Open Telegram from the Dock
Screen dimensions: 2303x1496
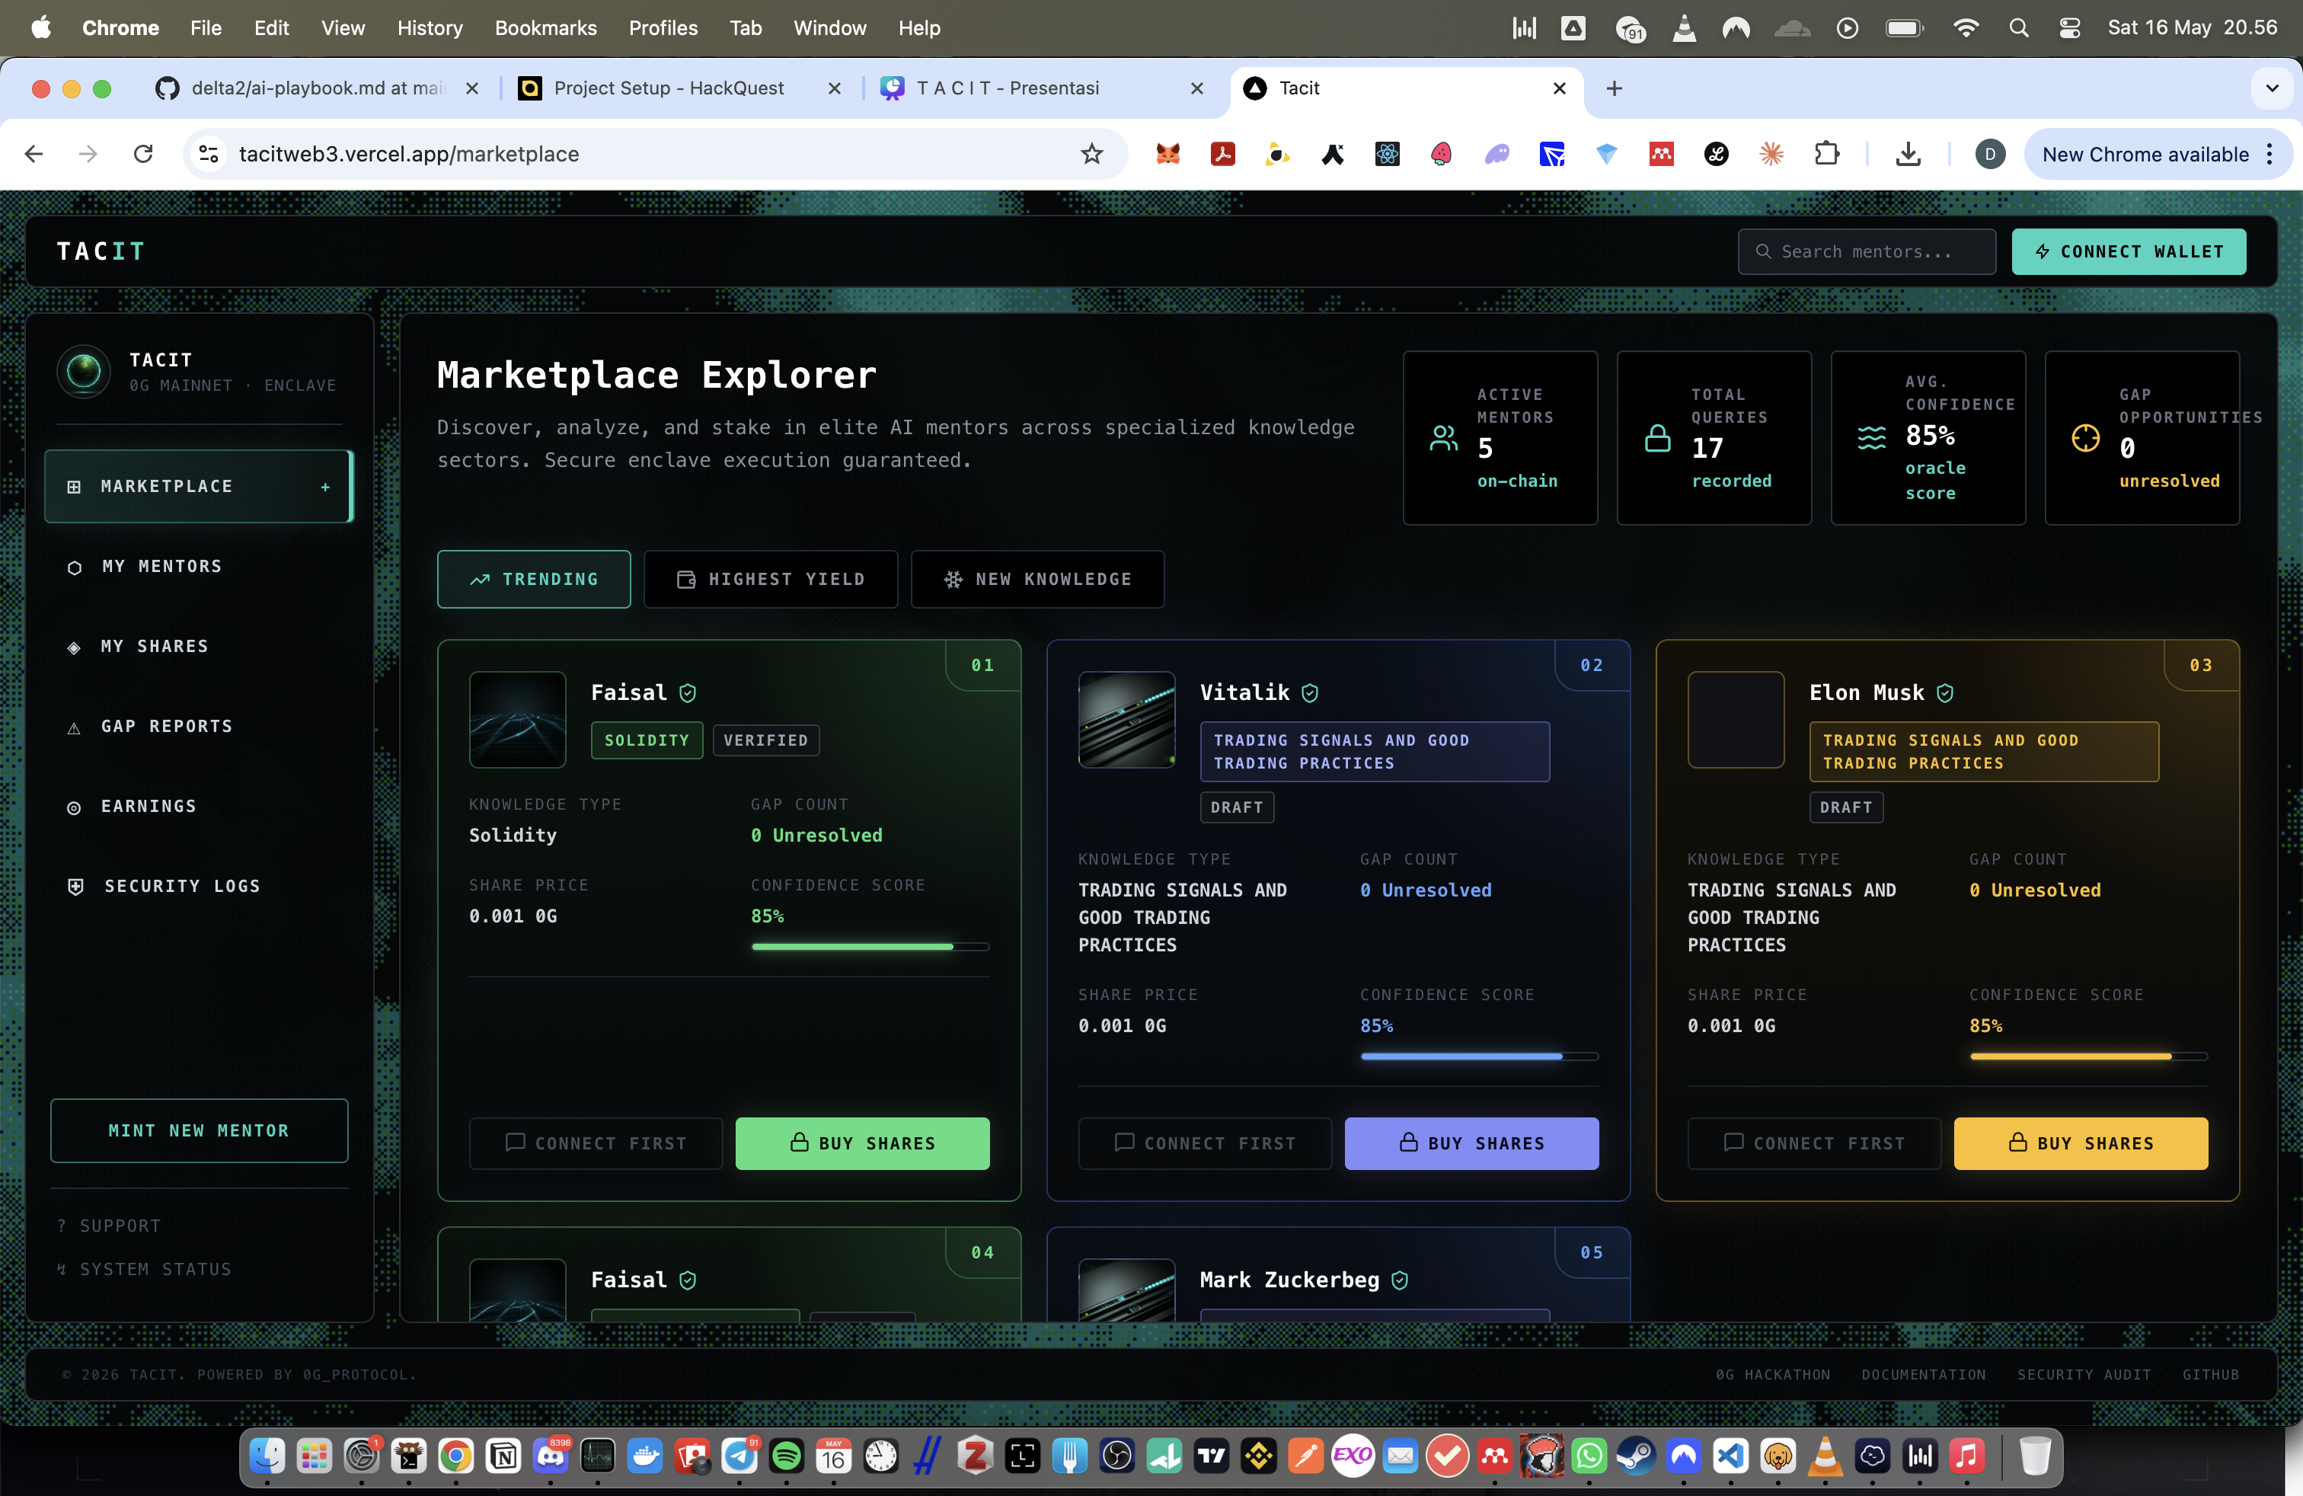coord(739,1456)
